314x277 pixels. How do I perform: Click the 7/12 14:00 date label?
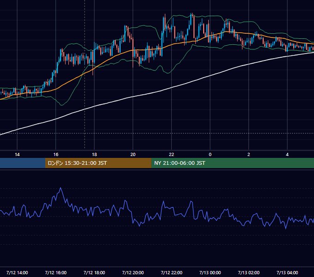click(17, 272)
